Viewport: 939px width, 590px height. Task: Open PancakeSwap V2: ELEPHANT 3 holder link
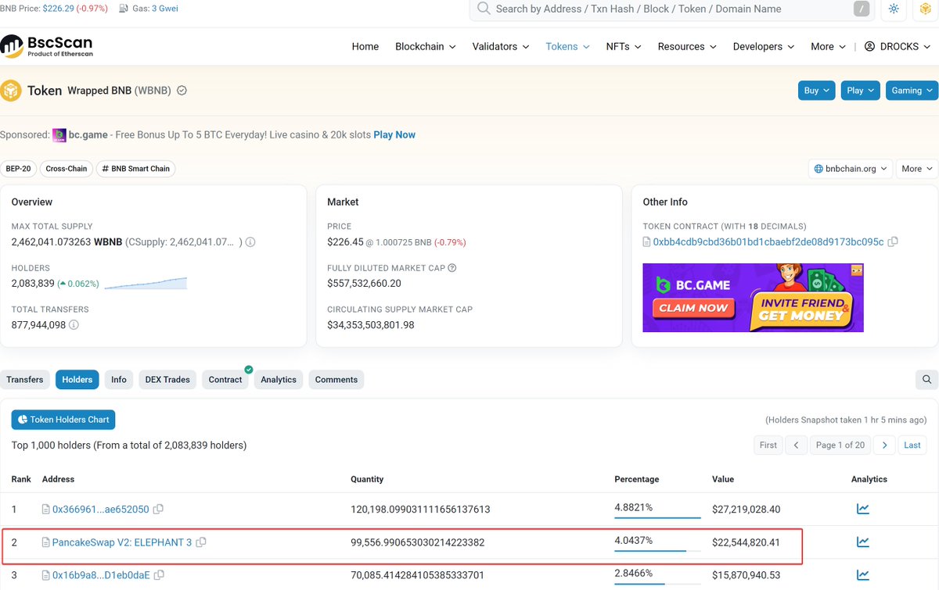[122, 542]
